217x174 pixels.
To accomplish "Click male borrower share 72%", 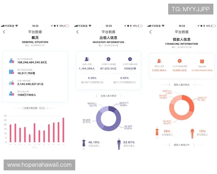I will tap(202, 131).
